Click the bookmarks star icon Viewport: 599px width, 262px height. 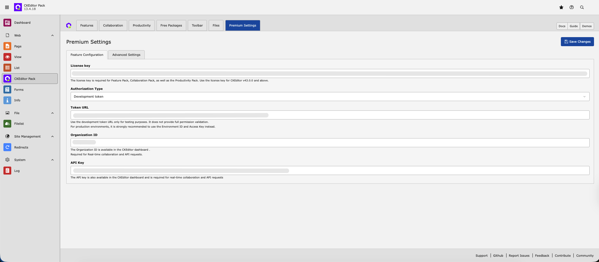tap(561, 7)
